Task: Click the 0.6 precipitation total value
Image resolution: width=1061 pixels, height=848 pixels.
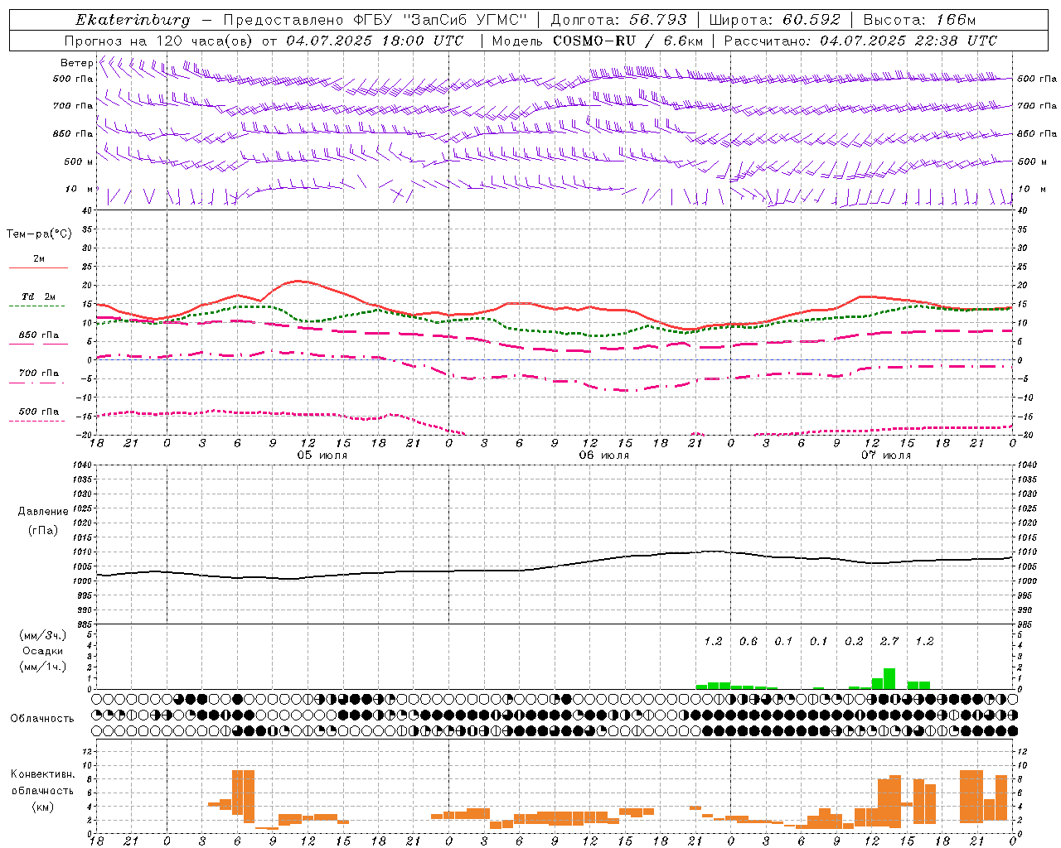Action: (x=749, y=641)
